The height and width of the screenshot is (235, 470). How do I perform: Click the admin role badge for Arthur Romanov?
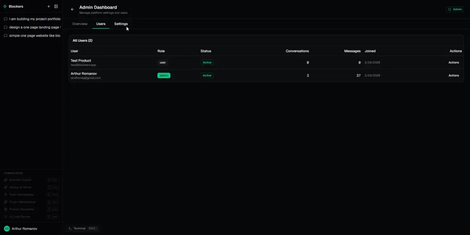(164, 75)
